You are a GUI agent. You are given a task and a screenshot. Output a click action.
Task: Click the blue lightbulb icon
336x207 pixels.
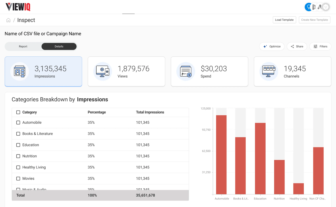click(x=308, y=7)
